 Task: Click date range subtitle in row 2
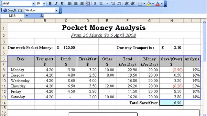pyautogui.click(x=103, y=35)
